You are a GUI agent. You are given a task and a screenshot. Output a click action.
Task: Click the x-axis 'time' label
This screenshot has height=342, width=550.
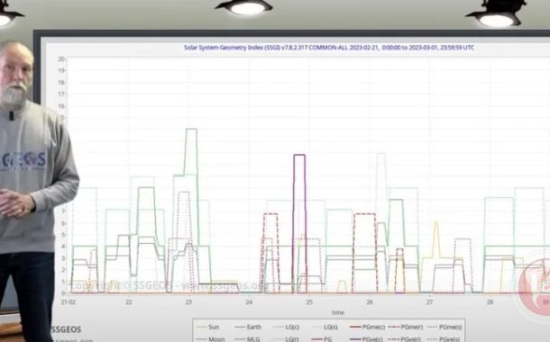click(x=338, y=312)
